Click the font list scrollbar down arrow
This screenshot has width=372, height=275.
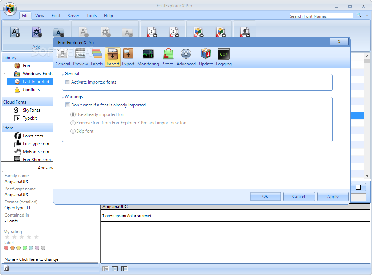click(x=367, y=176)
